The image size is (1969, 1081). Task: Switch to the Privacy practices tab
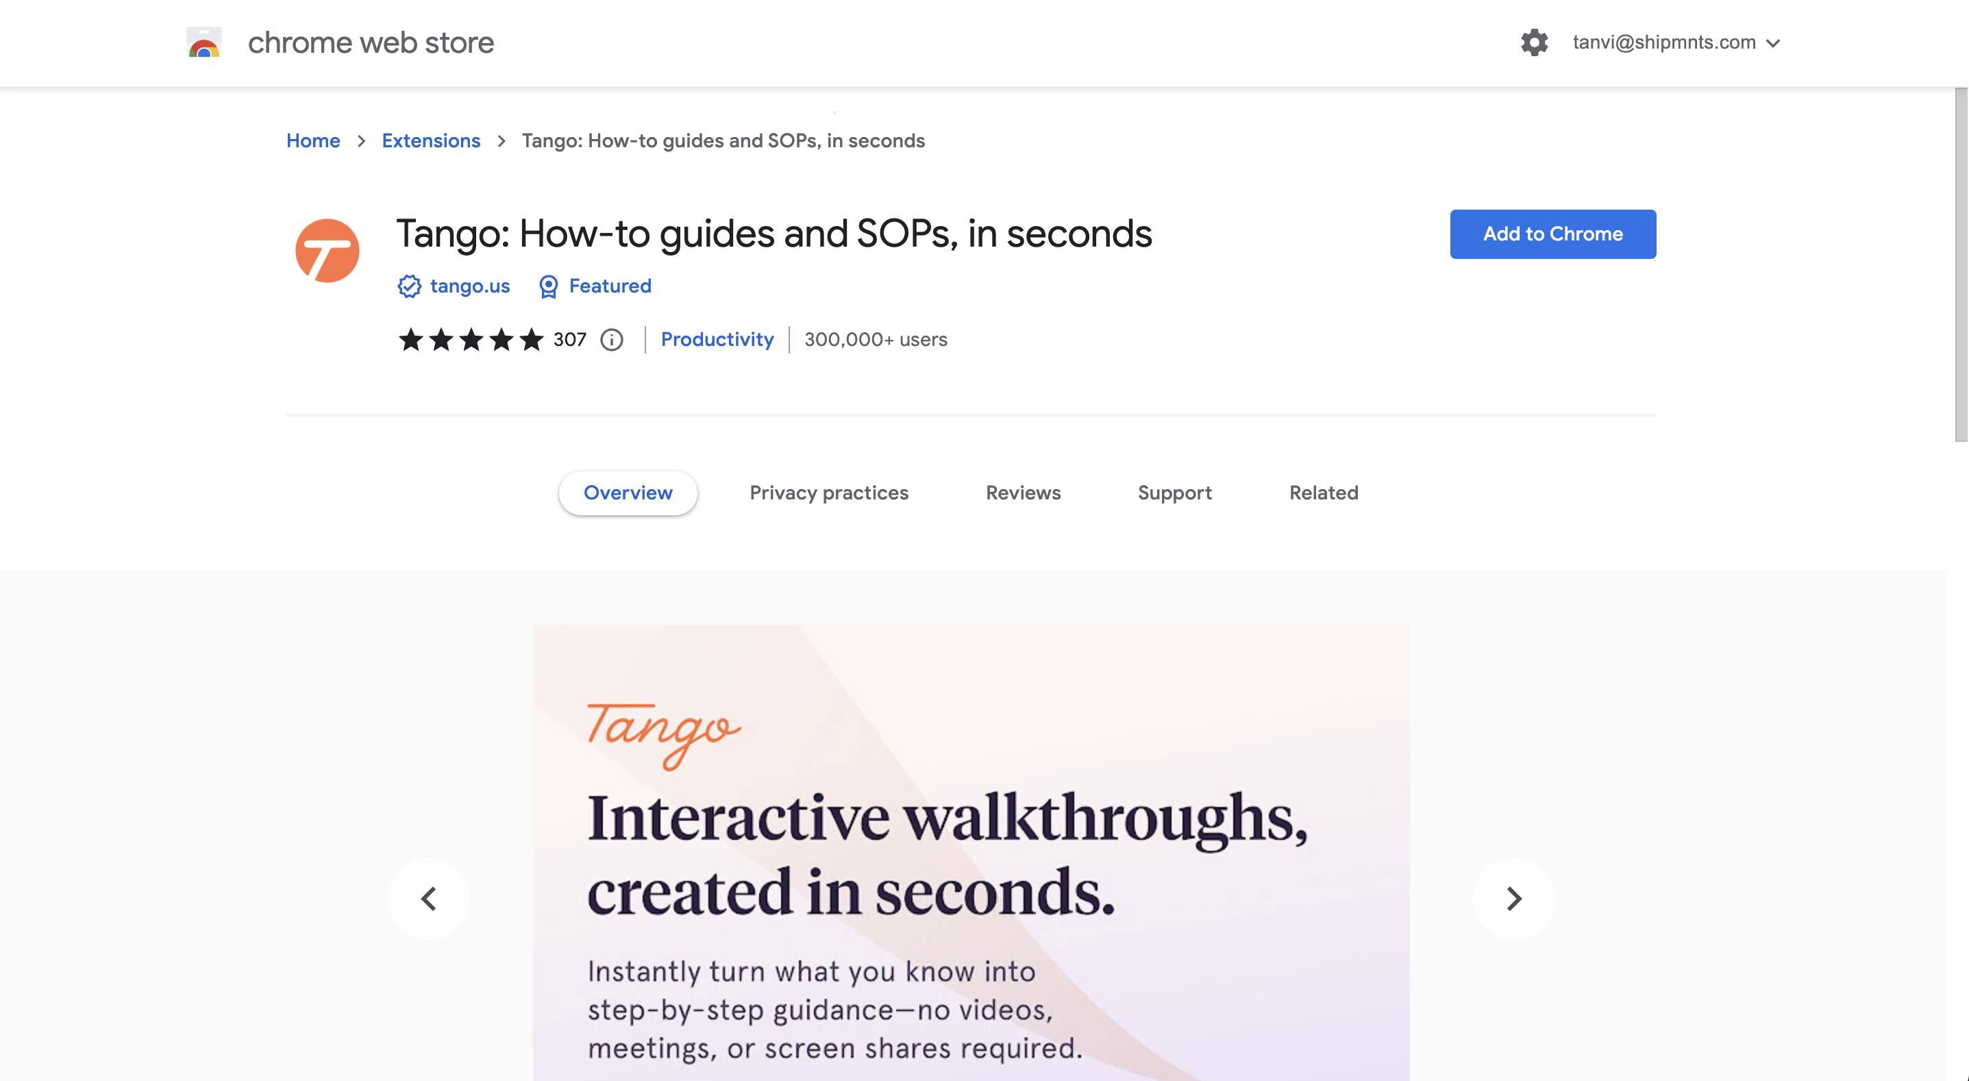click(x=828, y=493)
